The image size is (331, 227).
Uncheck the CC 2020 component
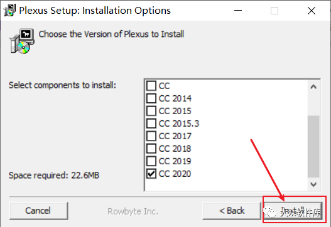point(151,174)
